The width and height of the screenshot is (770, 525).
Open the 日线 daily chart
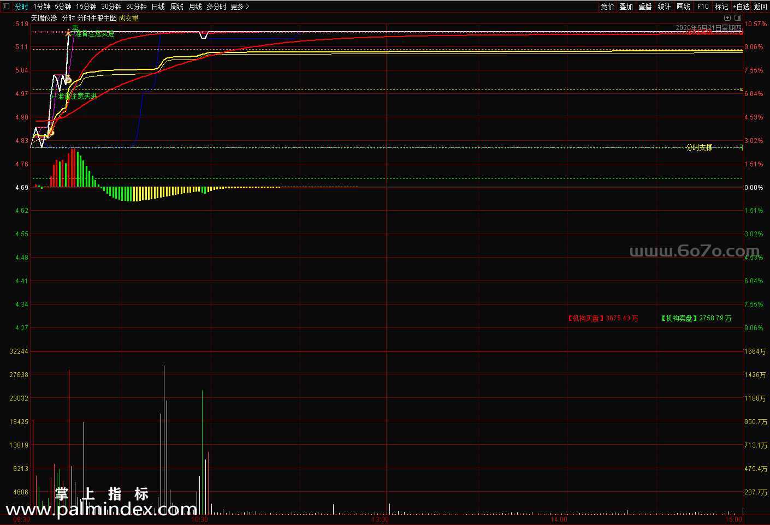point(158,7)
